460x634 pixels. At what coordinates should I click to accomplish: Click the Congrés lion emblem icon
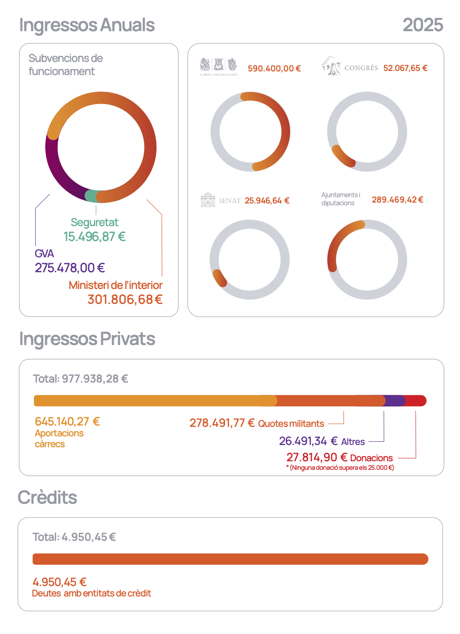point(331,66)
